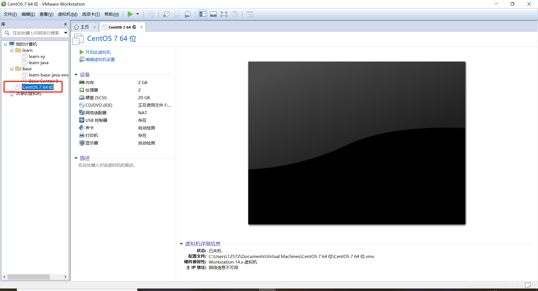
Task: Click the Unity mode toolbar icon
Action: (235, 14)
